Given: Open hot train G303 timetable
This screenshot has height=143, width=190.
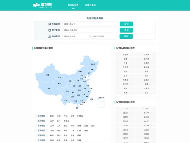Looking at the screenshot, I should (146, 117).
